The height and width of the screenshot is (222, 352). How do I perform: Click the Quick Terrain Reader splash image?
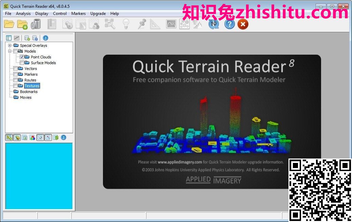pos(212,122)
